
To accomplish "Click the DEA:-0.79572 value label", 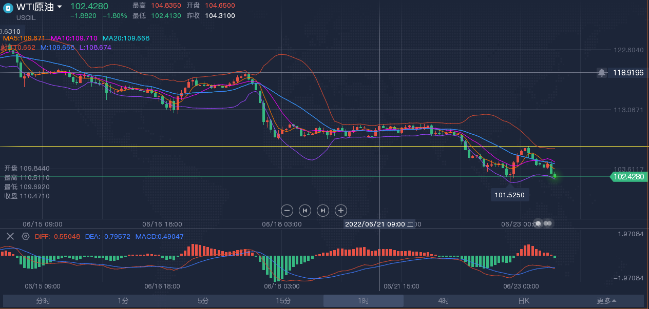I will 108,237.
